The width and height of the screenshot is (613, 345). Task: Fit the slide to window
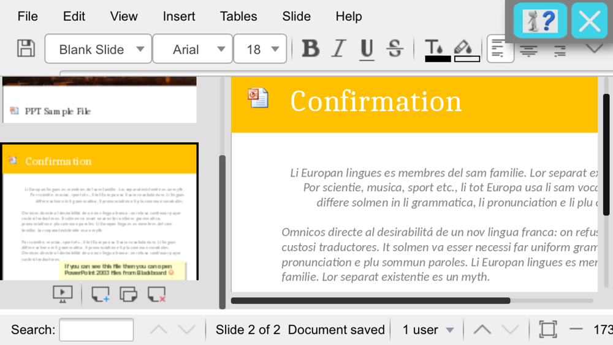(547, 330)
